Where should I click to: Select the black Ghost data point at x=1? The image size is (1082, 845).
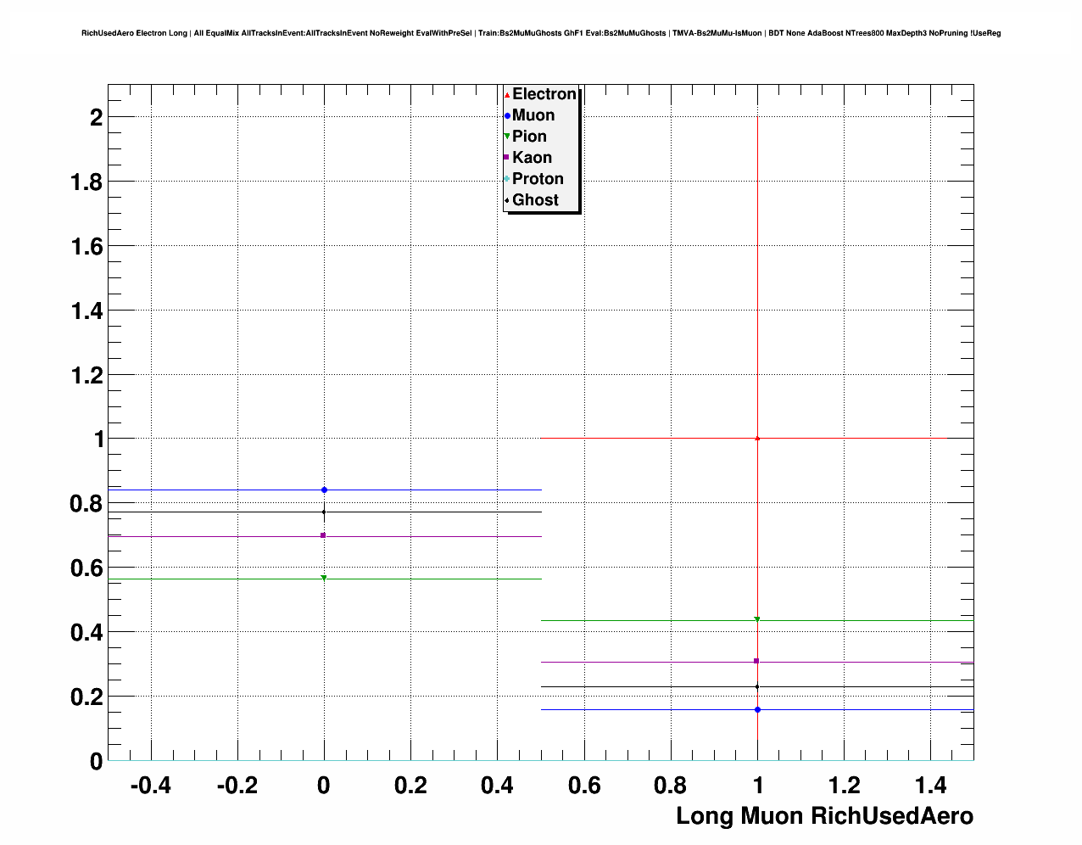(757, 686)
